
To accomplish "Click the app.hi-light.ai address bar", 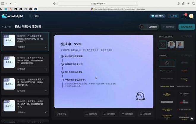I will (x=98, y=4).
